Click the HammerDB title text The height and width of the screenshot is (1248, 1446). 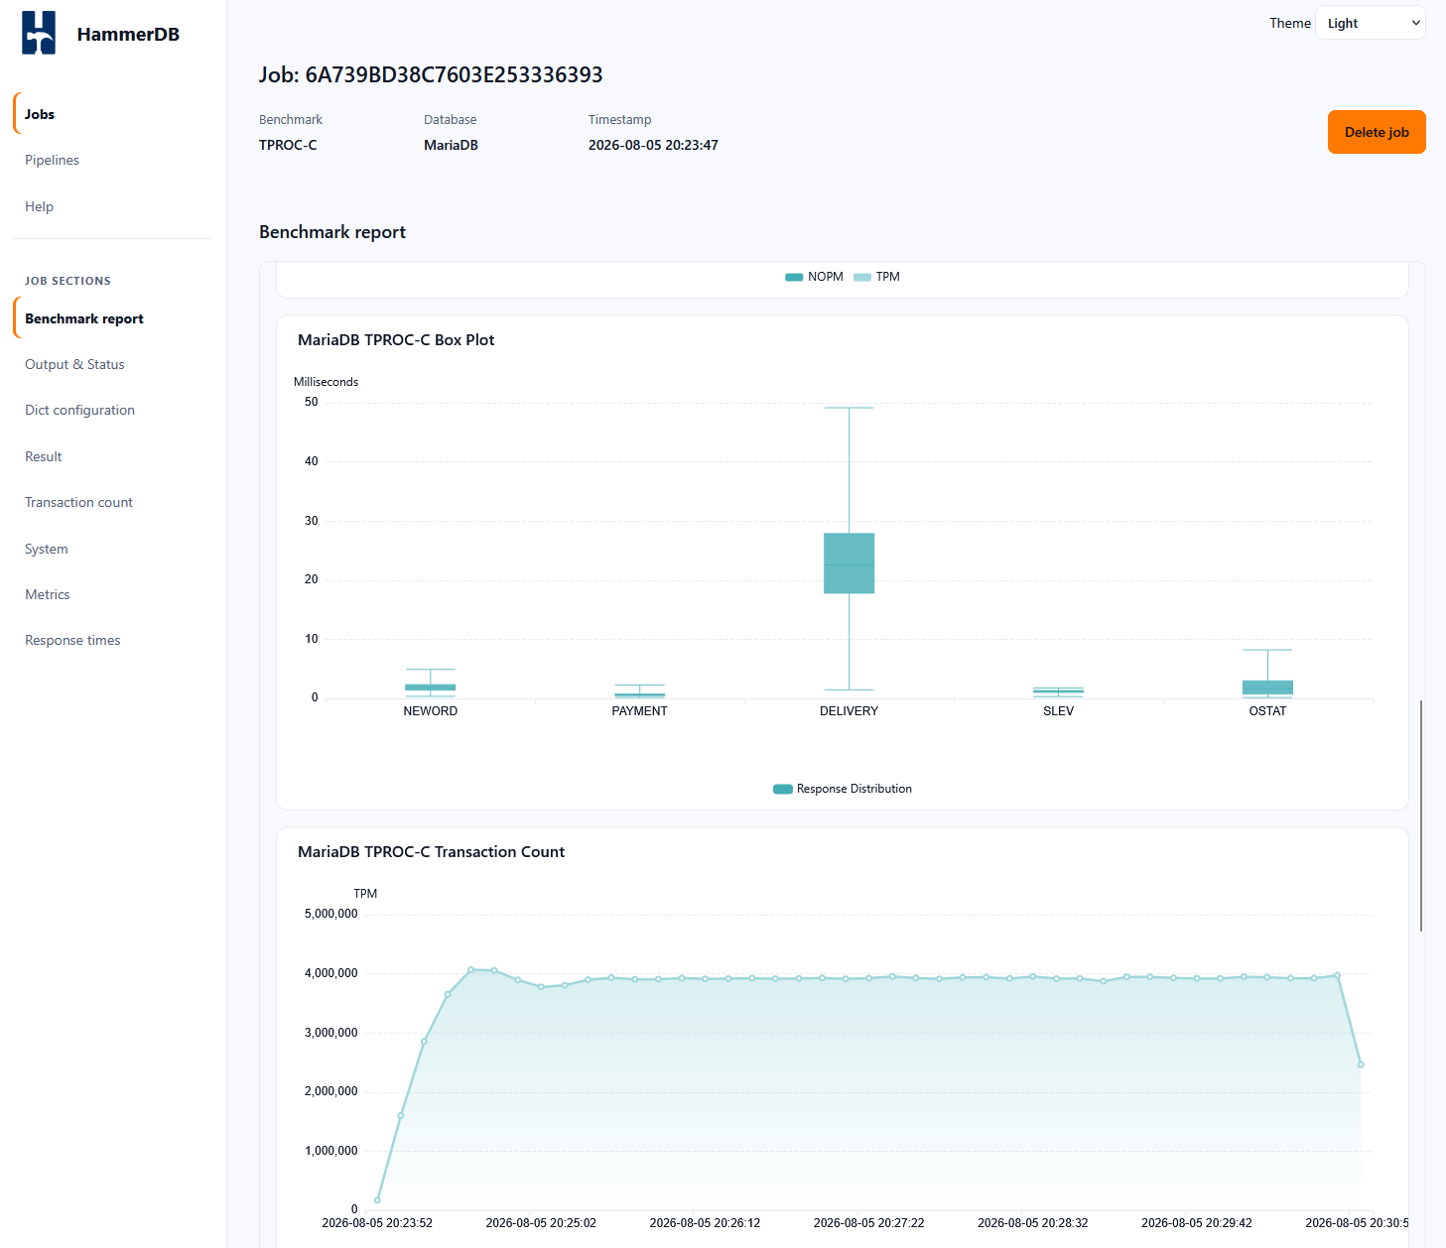128,34
